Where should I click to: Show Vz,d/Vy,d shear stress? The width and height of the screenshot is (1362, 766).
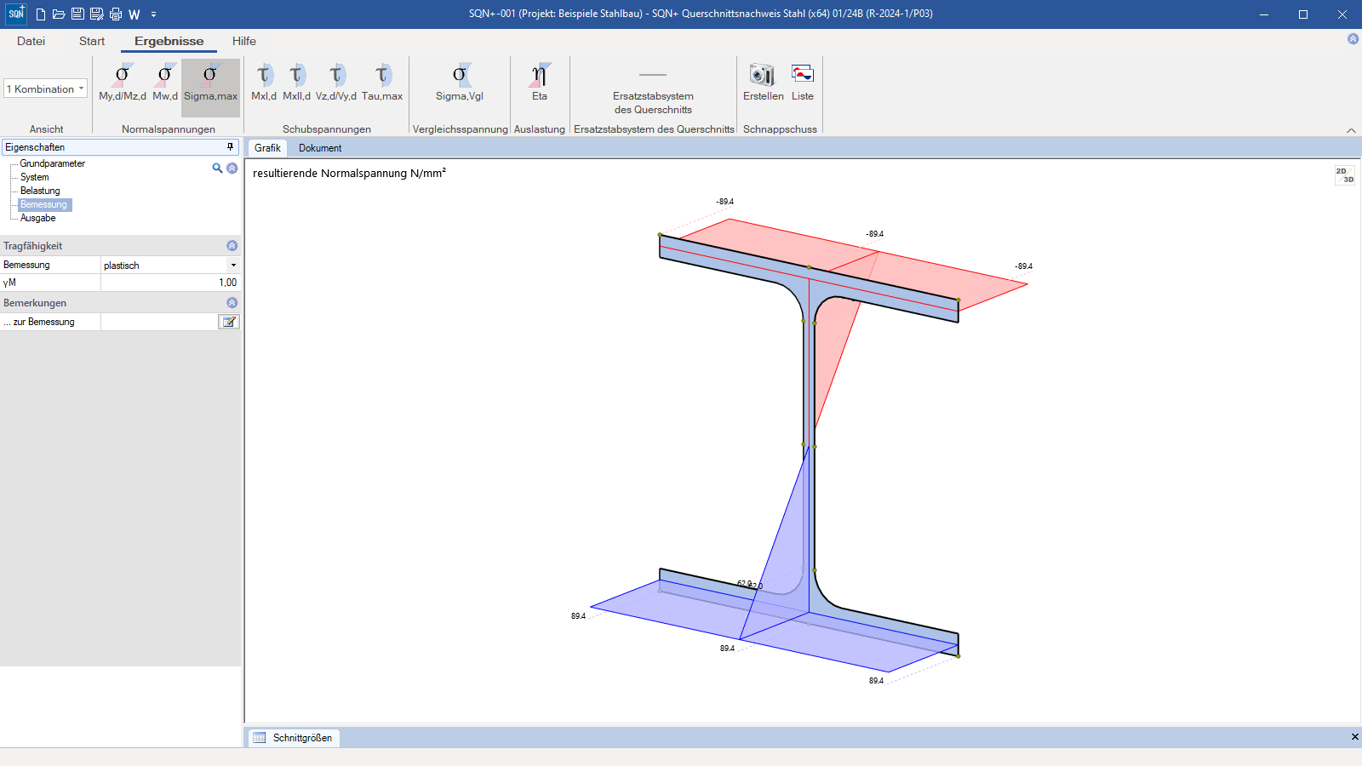tap(336, 83)
